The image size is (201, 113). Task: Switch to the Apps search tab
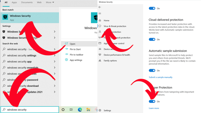[x=14, y=2]
